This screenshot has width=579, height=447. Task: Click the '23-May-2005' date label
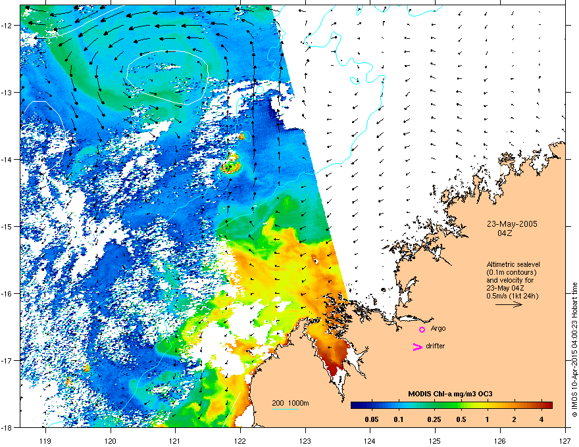[512, 224]
